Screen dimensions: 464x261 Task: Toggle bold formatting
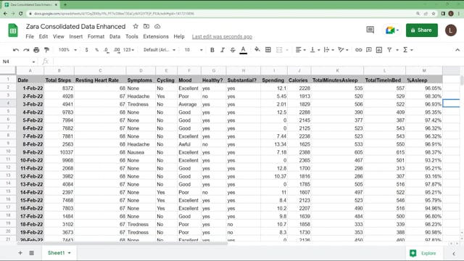coord(212,50)
